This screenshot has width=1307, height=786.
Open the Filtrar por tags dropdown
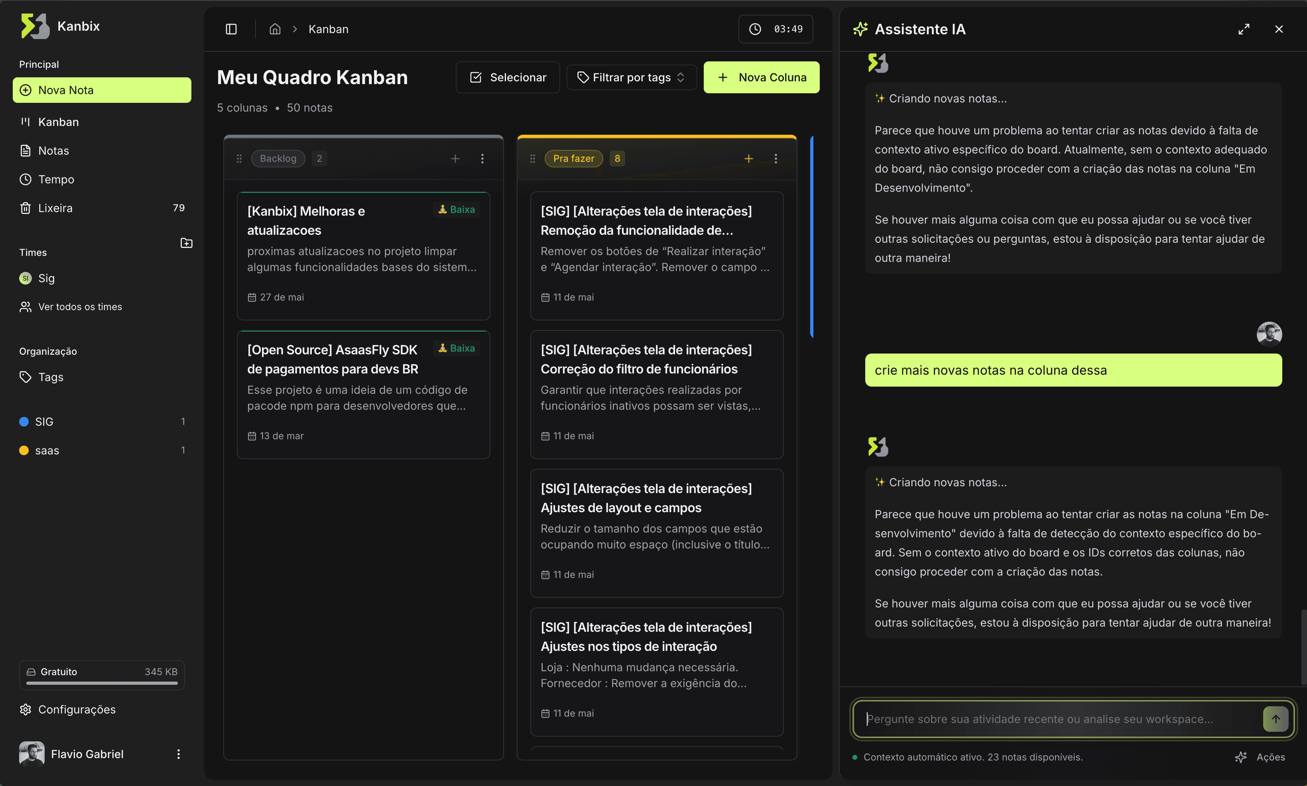click(630, 77)
